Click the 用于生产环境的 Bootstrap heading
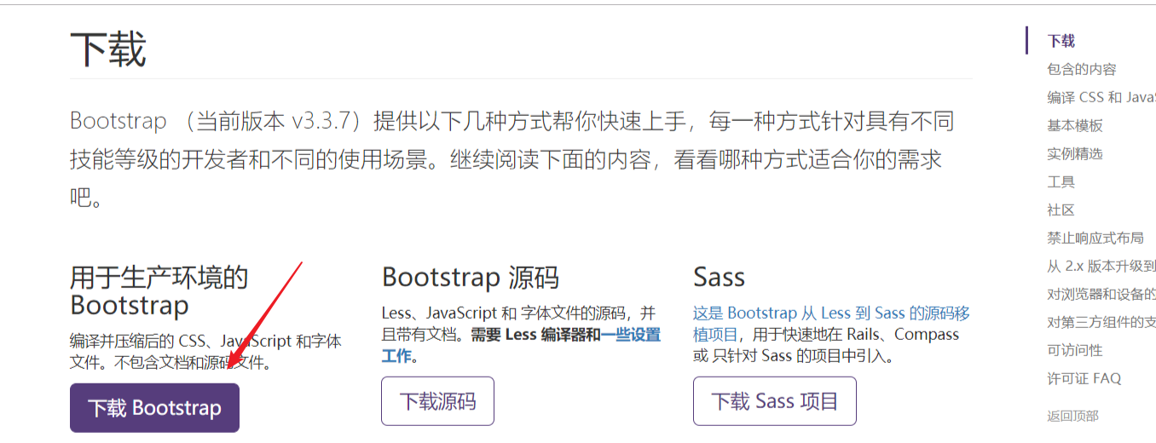Image resolution: width=1156 pixels, height=443 pixels. (159, 291)
